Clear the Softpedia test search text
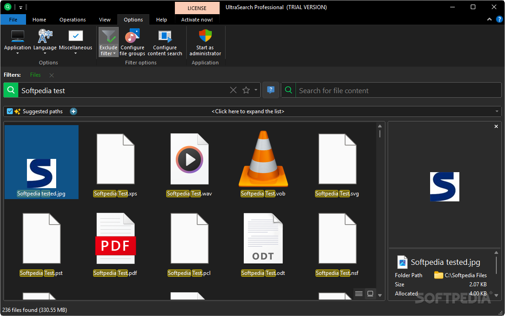 233,90
